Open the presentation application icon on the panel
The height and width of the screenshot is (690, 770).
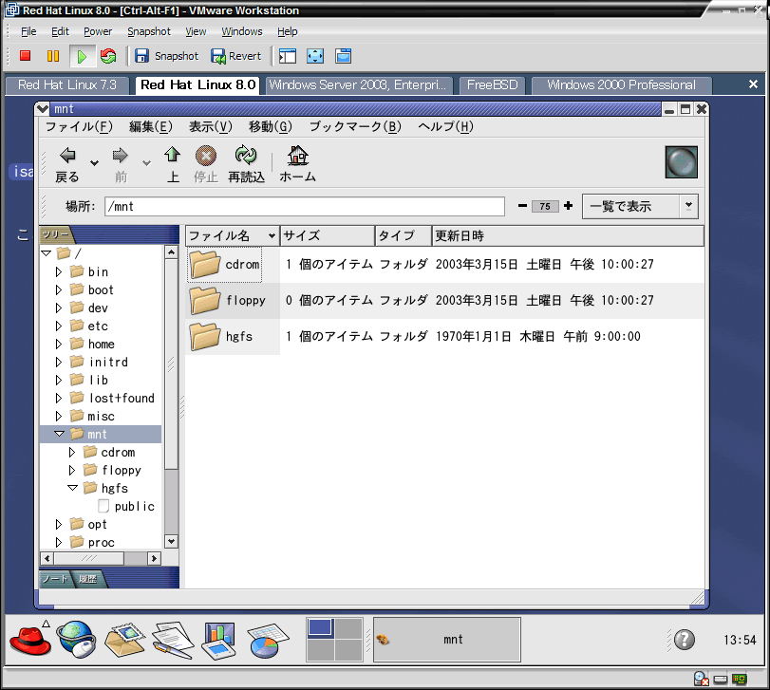(x=220, y=640)
